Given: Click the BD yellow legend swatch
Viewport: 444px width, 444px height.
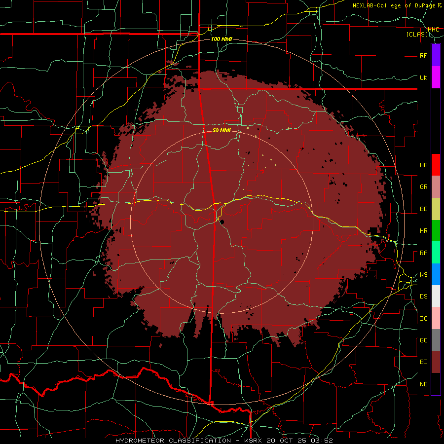Looking at the screenshot, I should (x=436, y=209).
